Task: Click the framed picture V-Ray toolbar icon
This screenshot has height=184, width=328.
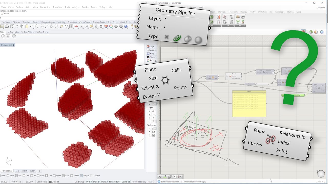Action: click(8, 36)
